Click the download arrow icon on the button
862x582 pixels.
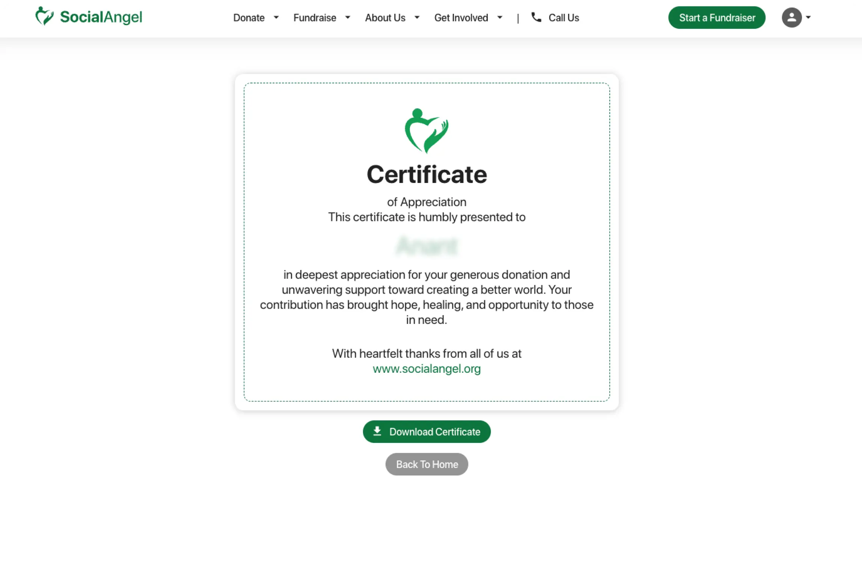pos(377,431)
